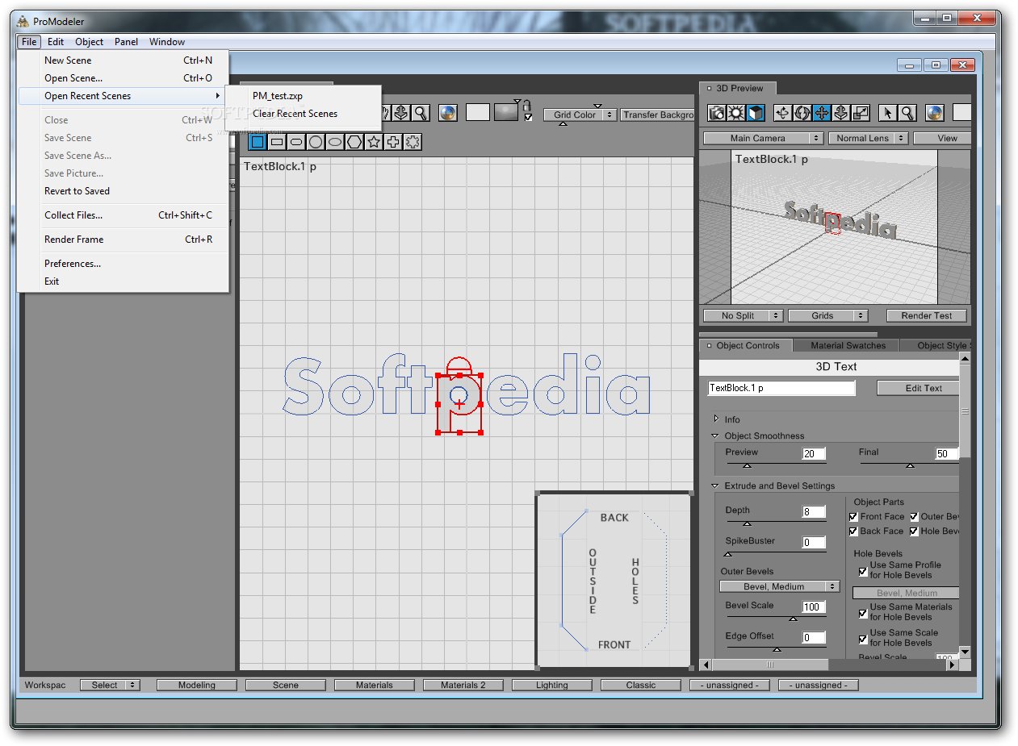Viewport: 1018px width, 746px height.
Task: Open recent scene PM_test.zxp
Action: 303,96
